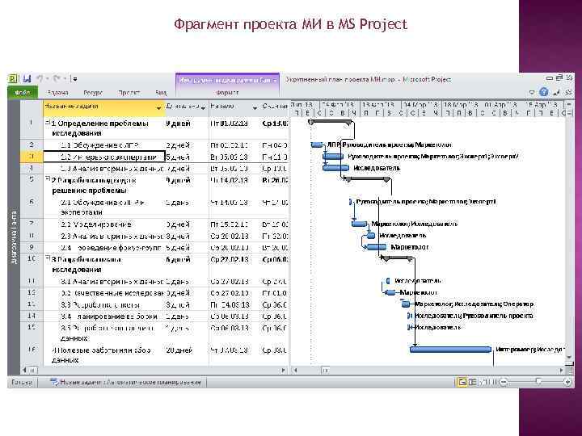The height and width of the screenshot is (436, 582).
Task: Open the Формат ribbon tab
Action: pos(227,93)
